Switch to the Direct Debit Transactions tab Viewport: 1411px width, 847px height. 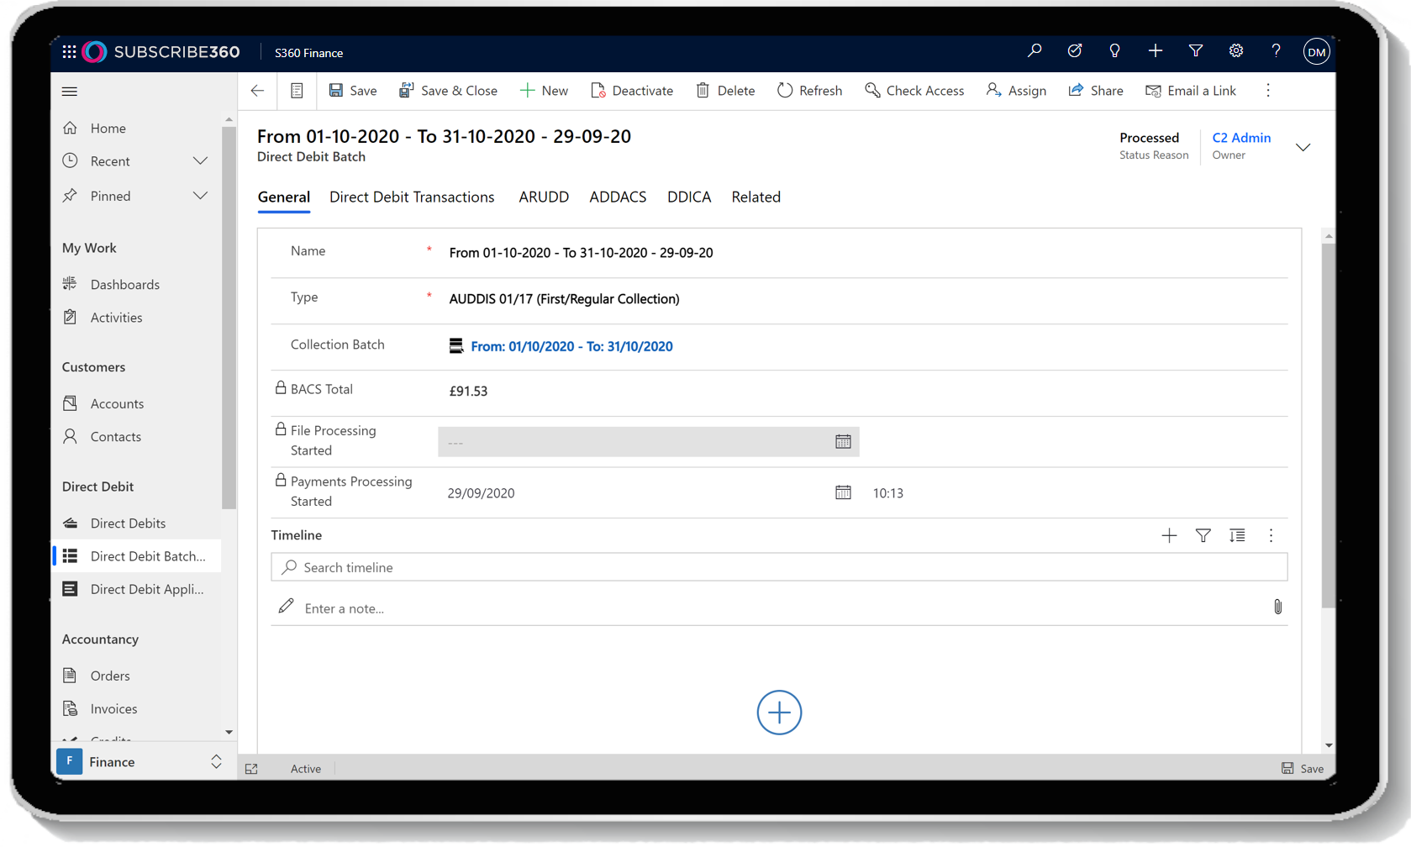[412, 197]
